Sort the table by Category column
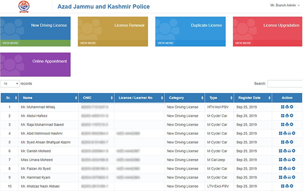Image resolution: width=304 pixels, height=191 pixels. pyautogui.click(x=185, y=98)
